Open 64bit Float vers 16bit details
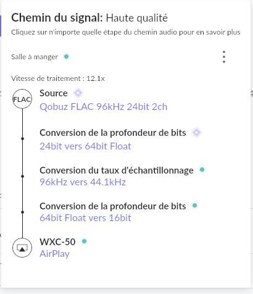The height and width of the screenshot is (294, 253). click(x=85, y=218)
